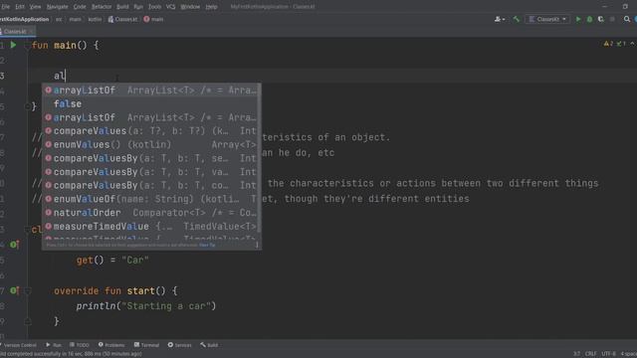637x358 pixels.
Task: Open Search Everywhere magnifier icon
Action: (627, 19)
